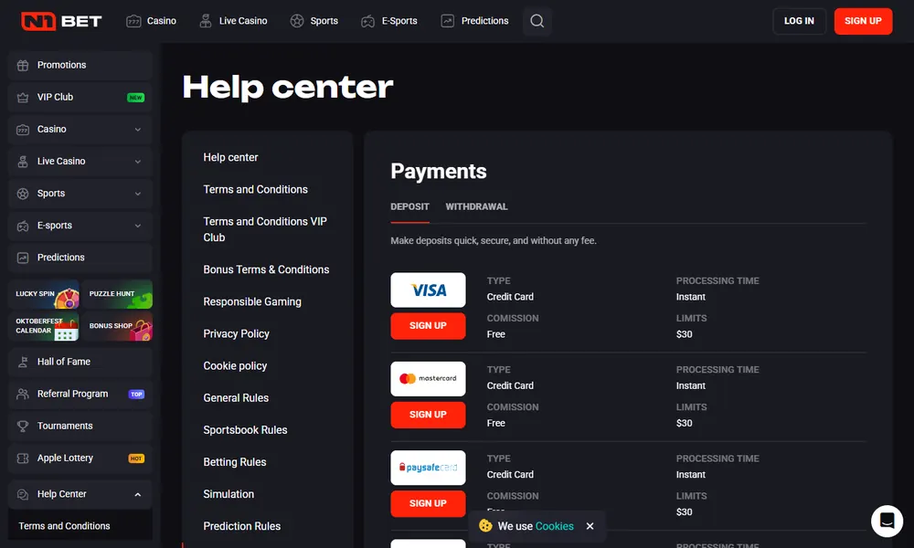Click the Paysafecard payment logo
The width and height of the screenshot is (914, 548).
coord(428,468)
